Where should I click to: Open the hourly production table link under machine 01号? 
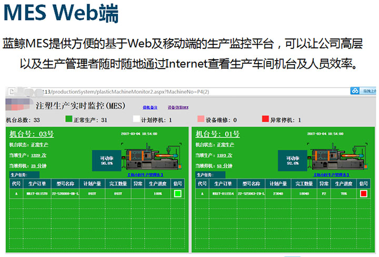[x=332, y=174]
